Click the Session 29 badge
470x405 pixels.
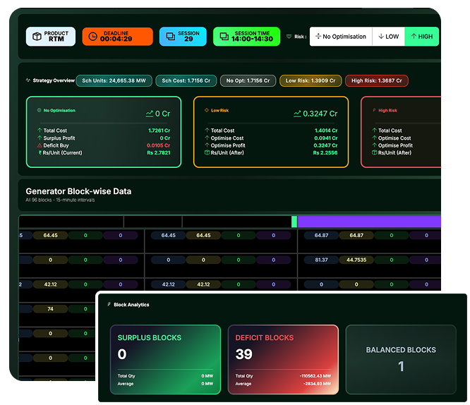coord(183,37)
